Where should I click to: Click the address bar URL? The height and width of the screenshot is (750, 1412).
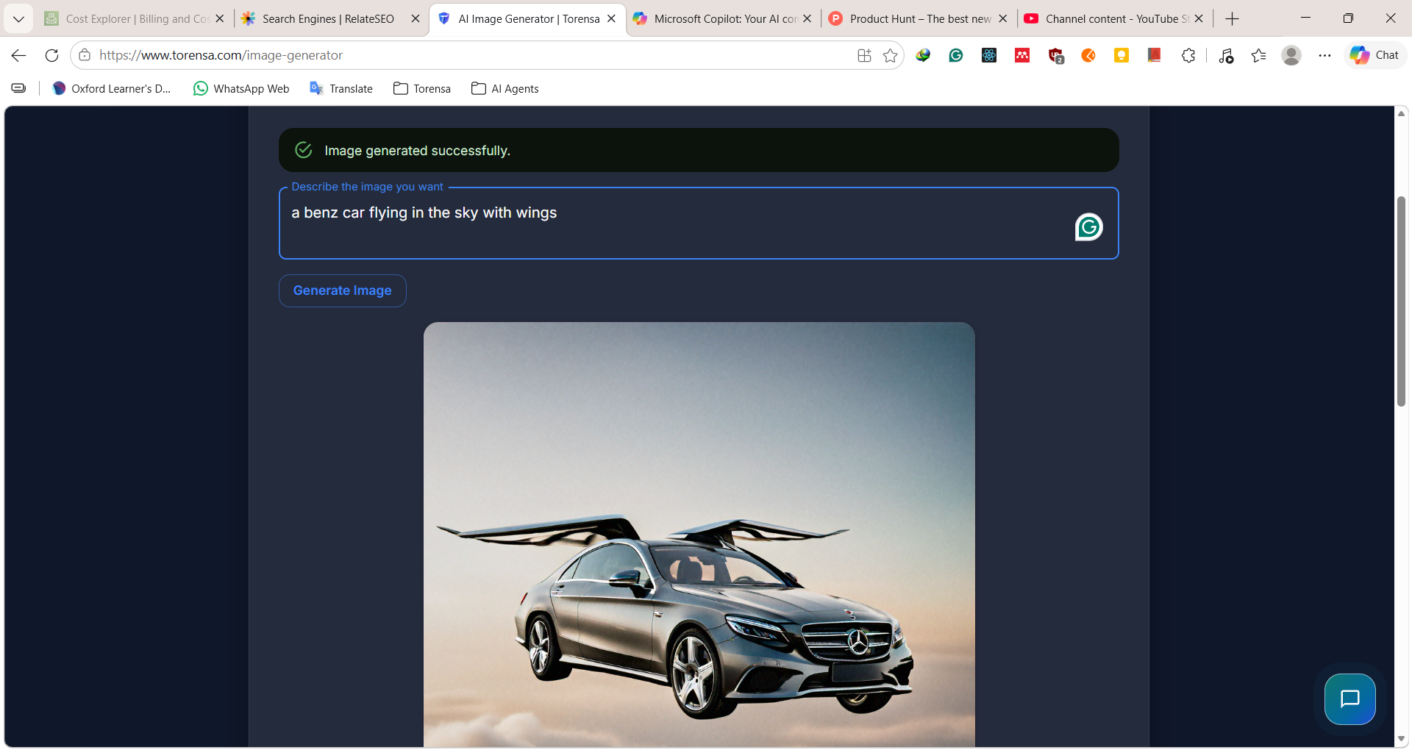coord(221,55)
